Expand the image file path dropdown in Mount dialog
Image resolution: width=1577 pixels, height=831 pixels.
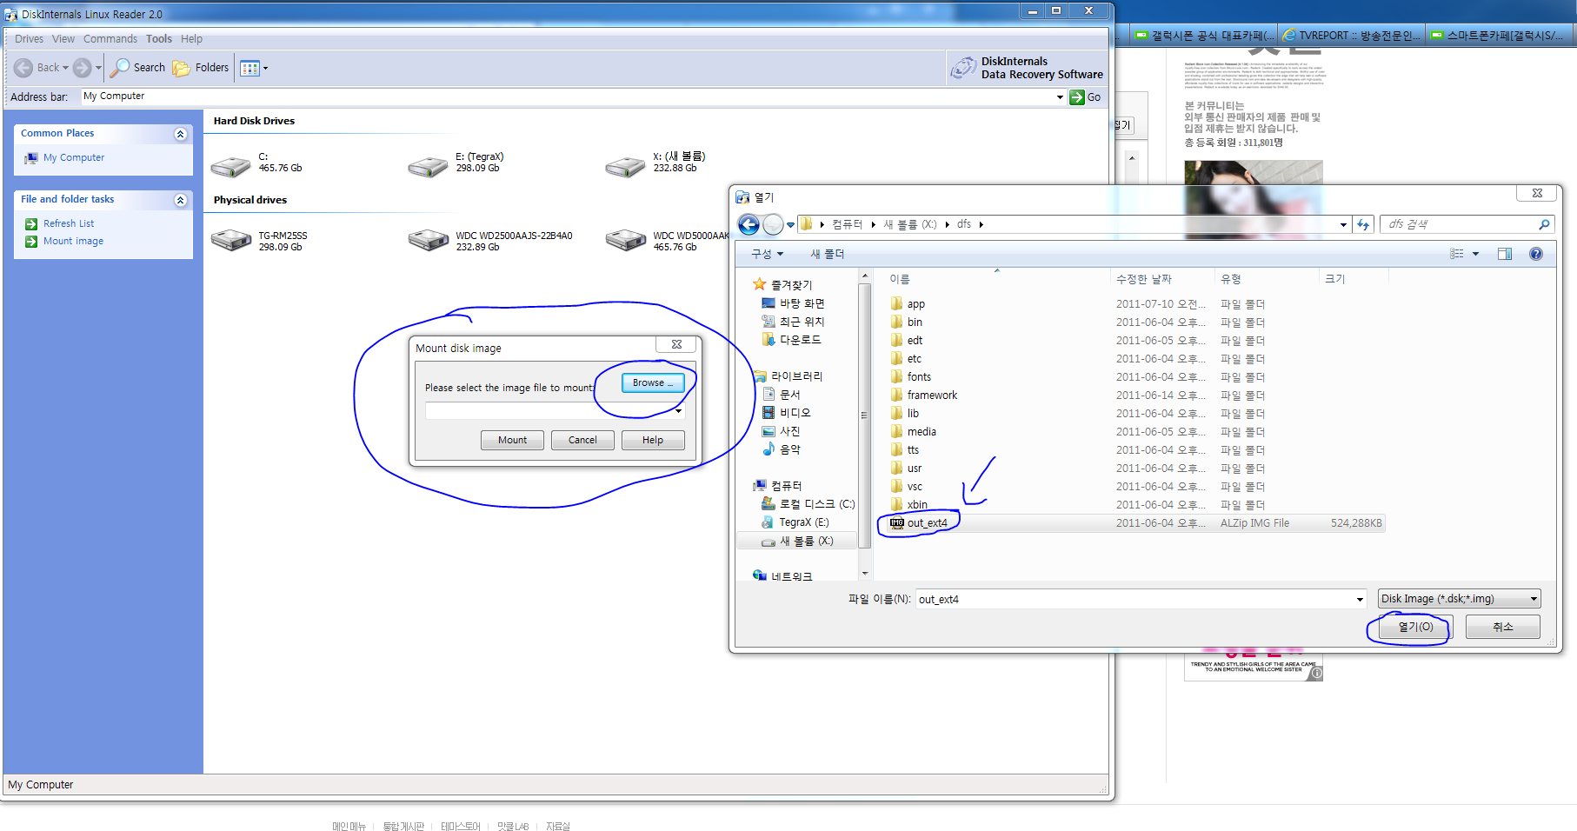tap(678, 411)
